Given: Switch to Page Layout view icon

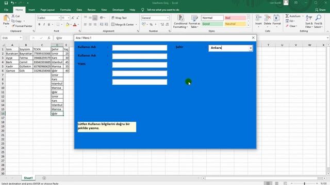Looking at the screenshot, I should (277, 183).
